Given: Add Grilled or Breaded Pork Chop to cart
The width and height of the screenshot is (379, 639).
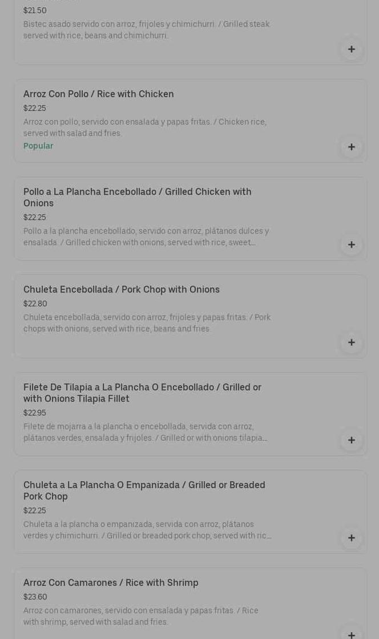Looking at the screenshot, I should 351,538.
